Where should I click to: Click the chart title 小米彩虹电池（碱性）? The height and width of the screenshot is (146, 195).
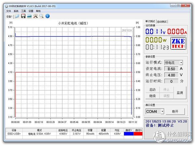tap(73, 23)
